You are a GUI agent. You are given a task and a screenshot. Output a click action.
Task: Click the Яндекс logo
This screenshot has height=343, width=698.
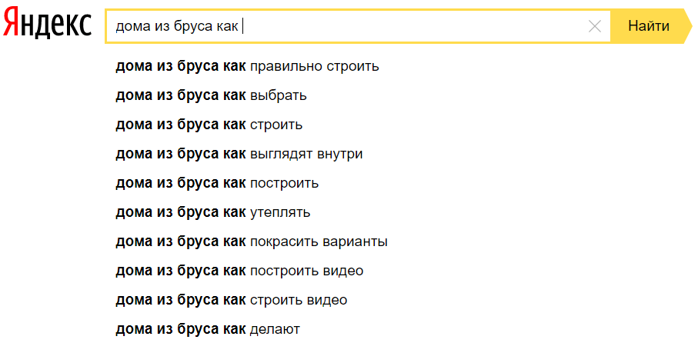48,25
